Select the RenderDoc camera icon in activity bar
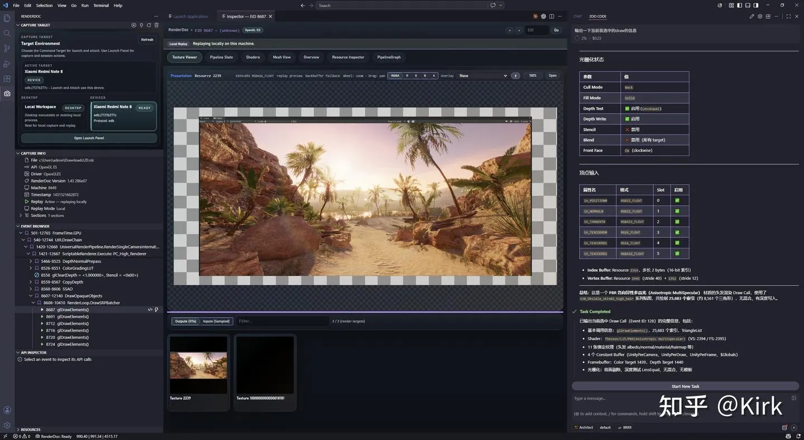 7,94
